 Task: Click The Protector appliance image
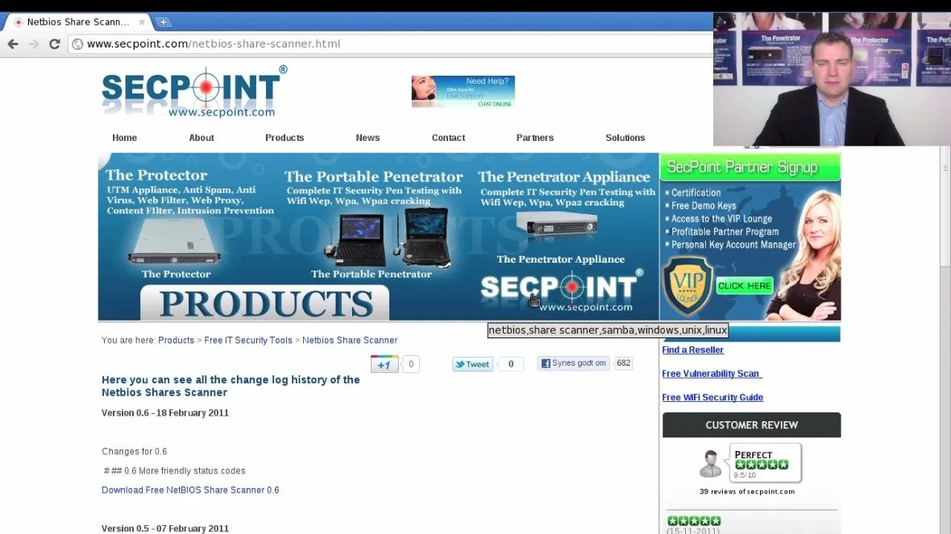click(x=175, y=242)
